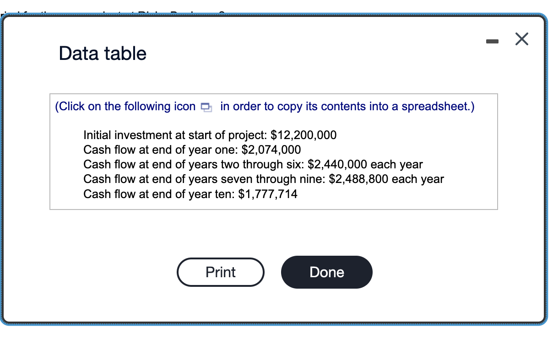Viewport: 553px width, 344px height.
Task: Select the year one cash flow text
Action: point(192,150)
